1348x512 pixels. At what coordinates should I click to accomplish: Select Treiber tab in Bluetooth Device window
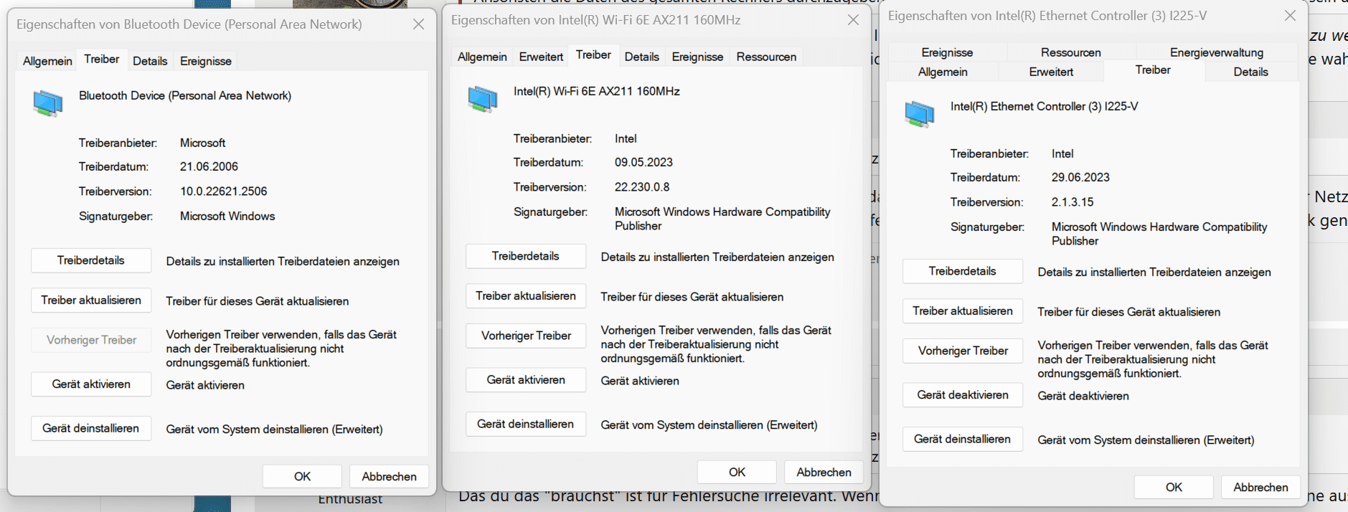coord(102,60)
